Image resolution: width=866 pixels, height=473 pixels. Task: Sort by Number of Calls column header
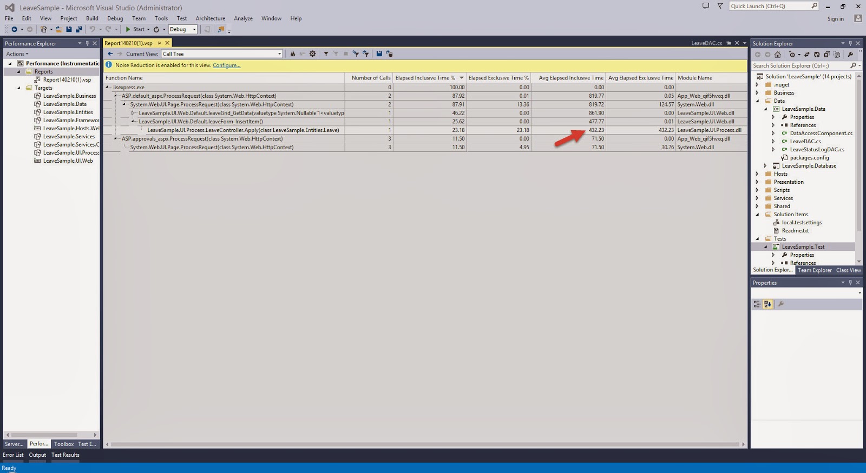tap(369, 78)
